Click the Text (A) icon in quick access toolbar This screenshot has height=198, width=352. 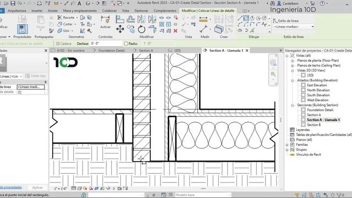[79, 3]
